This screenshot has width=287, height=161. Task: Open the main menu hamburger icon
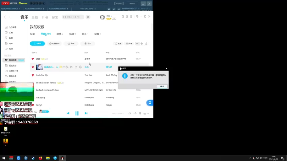(131, 16)
